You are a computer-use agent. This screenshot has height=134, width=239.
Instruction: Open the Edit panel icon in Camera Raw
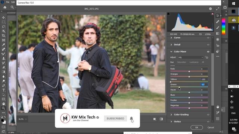tap(218, 16)
